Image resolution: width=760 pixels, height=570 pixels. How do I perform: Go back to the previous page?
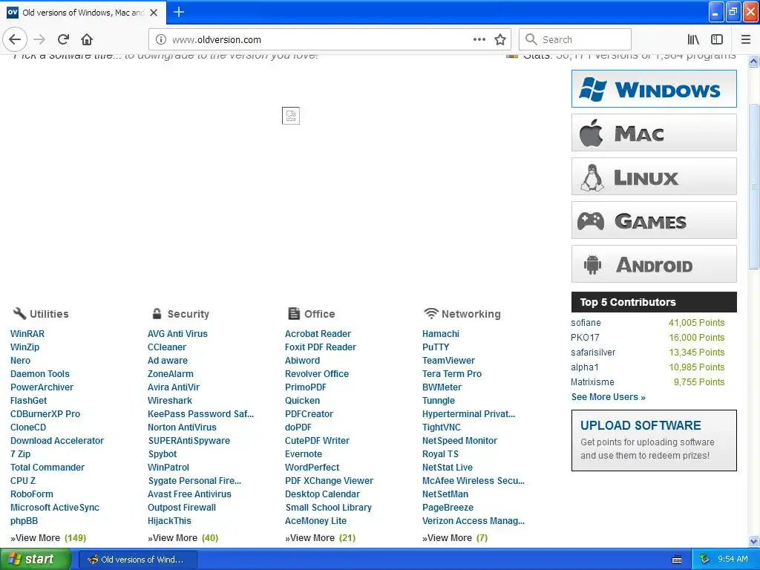pyautogui.click(x=15, y=39)
